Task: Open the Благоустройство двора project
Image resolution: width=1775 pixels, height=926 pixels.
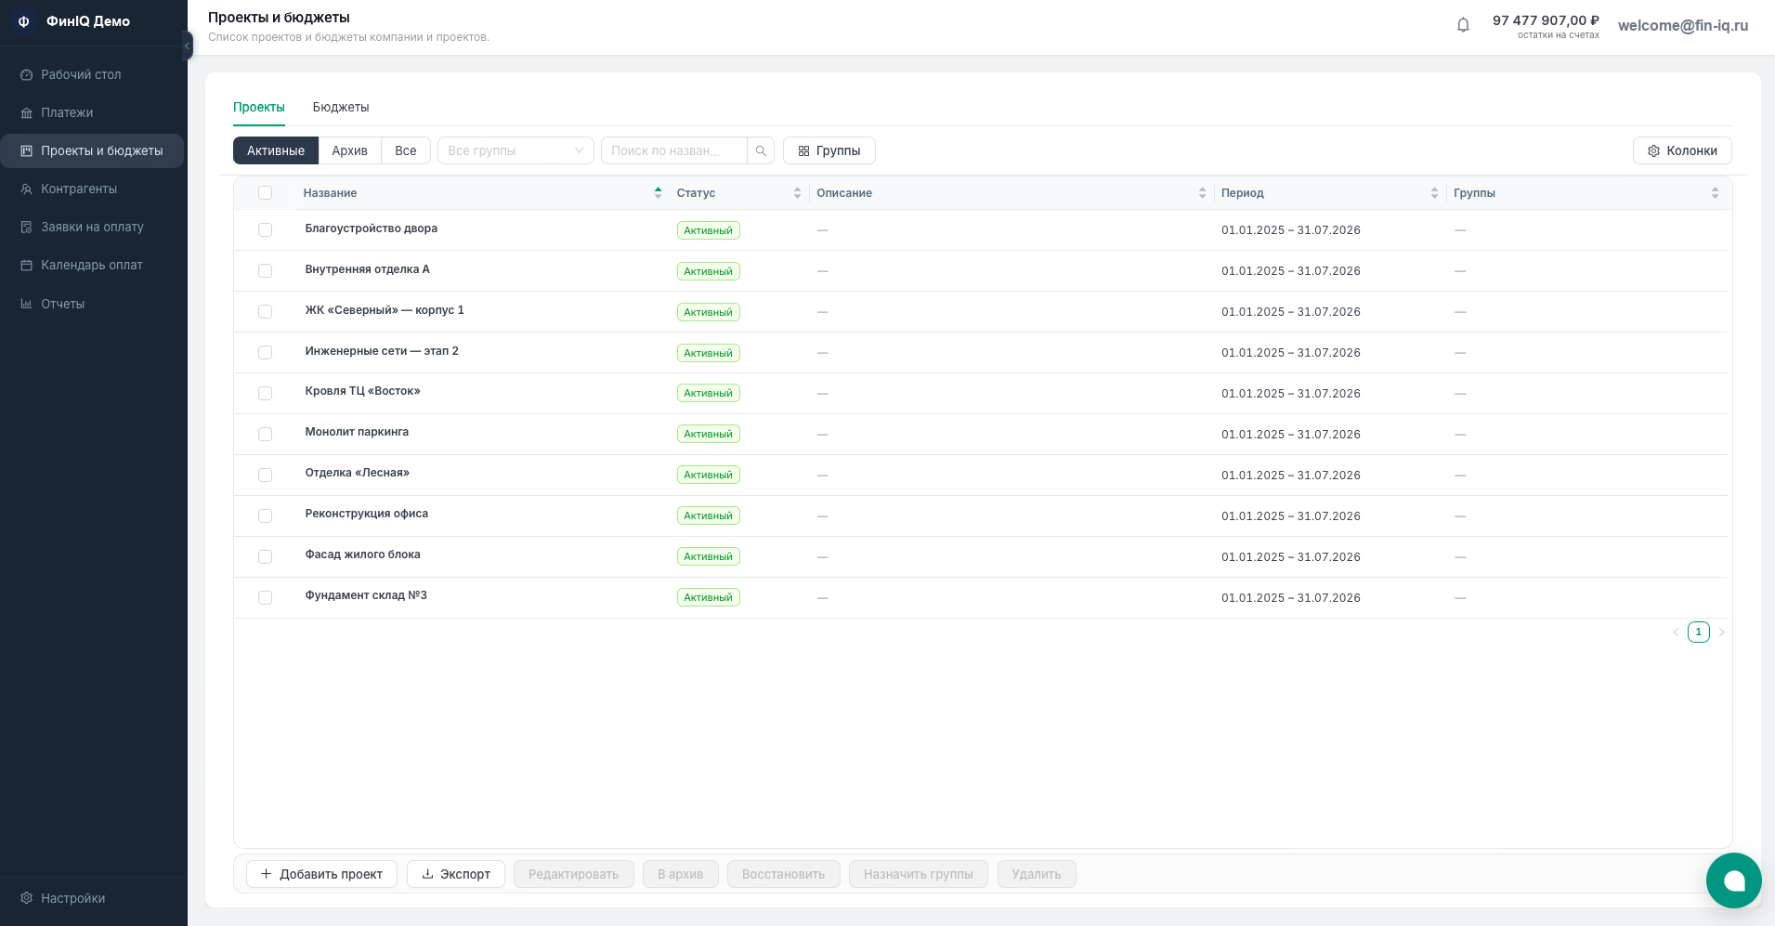Action: pyautogui.click(x=372, y=228)
